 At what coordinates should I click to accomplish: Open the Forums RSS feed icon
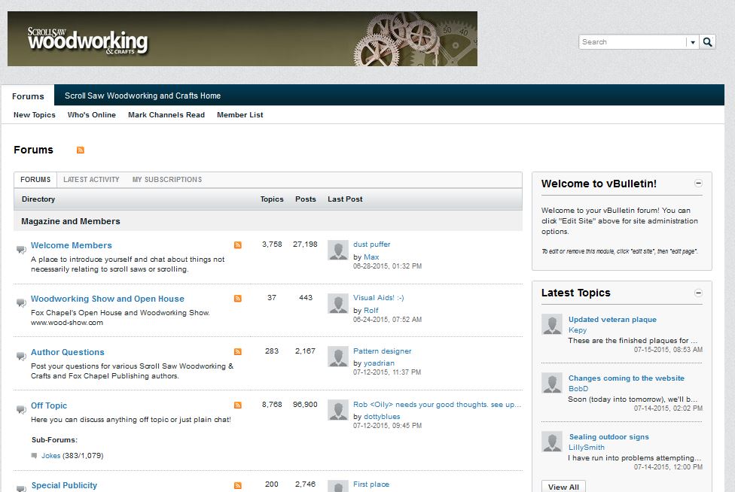point(81,150)
